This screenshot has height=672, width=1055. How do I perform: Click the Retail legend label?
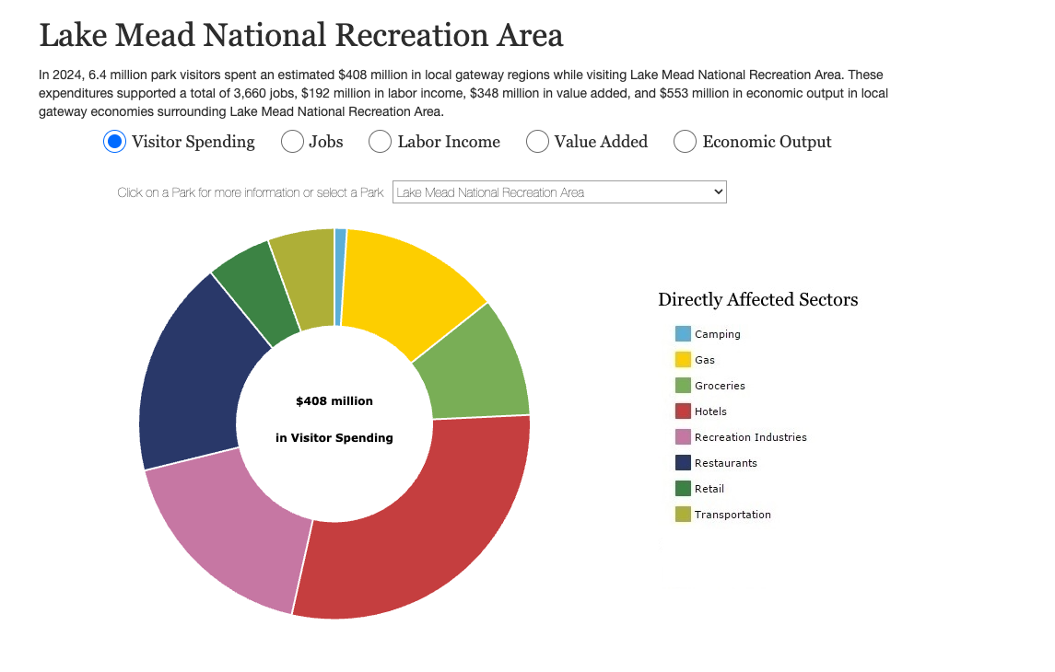709,489
